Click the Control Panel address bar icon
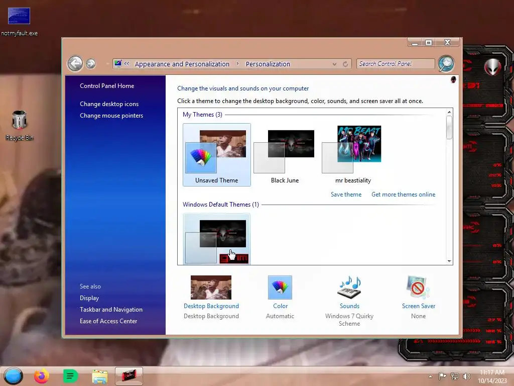 point(118,64)
